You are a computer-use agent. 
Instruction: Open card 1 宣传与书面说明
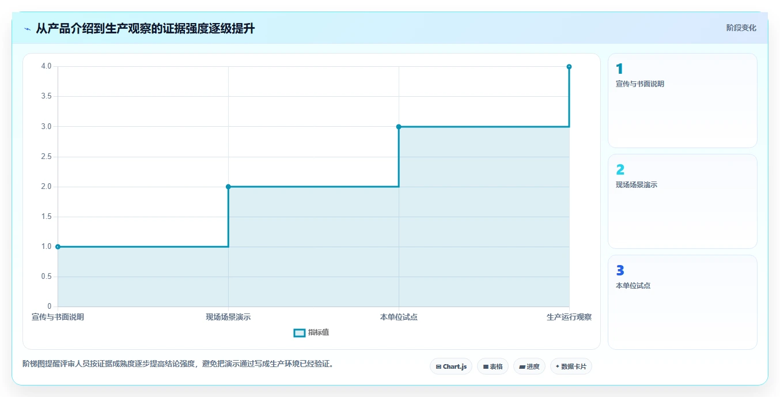[683, 101]
